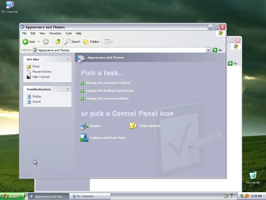The height and width of the screenshot is (200, 266).
Task: Open the Back history dropdown arrow
Action: (x=38, y=42)
